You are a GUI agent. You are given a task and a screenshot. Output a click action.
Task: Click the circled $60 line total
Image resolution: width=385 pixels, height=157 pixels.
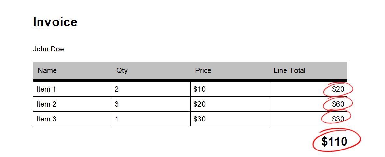pos(338,104)
